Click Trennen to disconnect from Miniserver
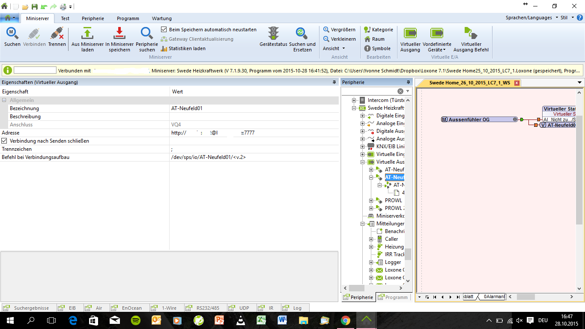 pyautogui.click(x=57, y=34)
